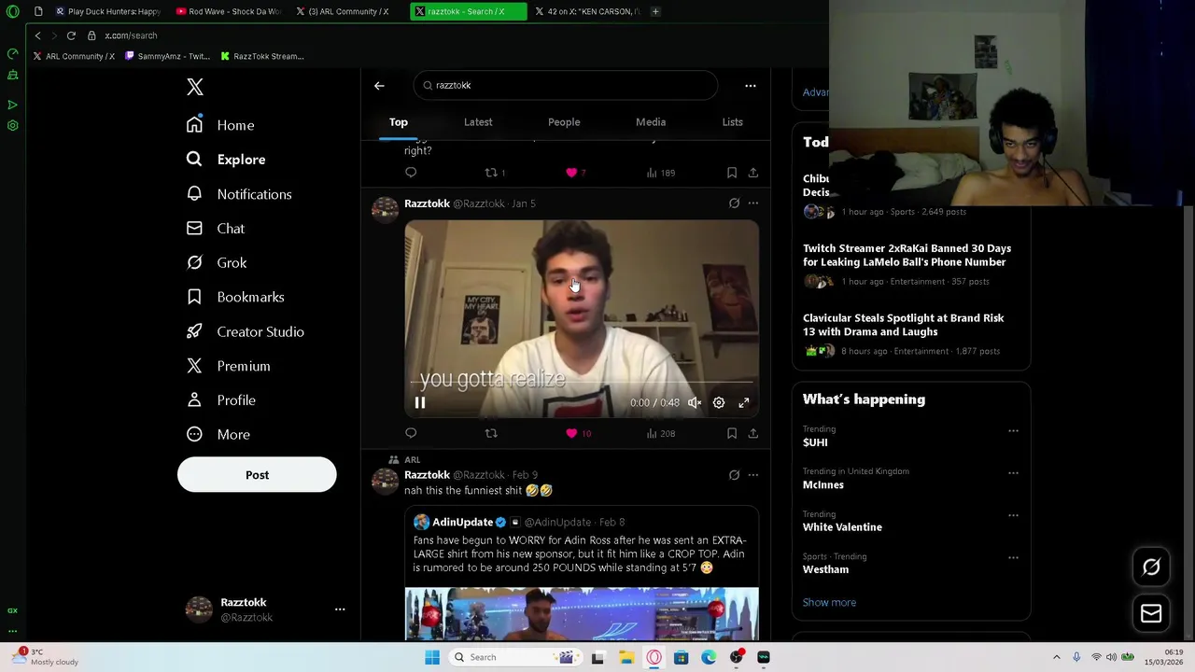Unlike the post with 7 likes
1195x672 pixels.
575,173
